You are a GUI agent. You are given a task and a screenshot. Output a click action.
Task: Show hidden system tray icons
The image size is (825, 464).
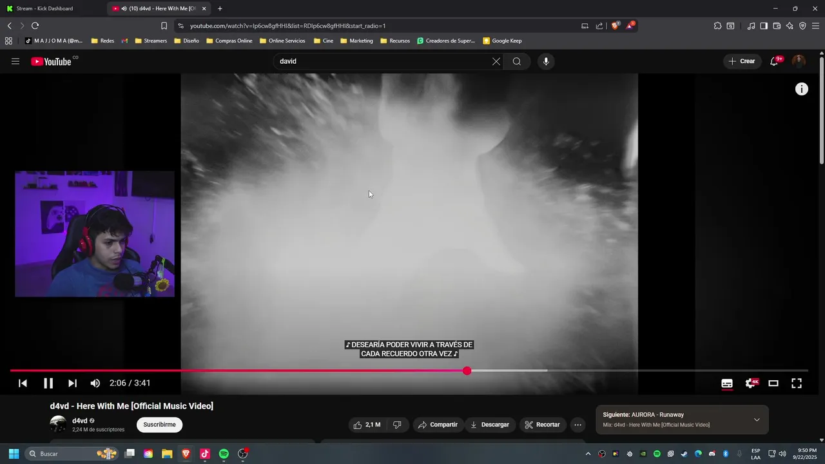(x=588, y=454)
